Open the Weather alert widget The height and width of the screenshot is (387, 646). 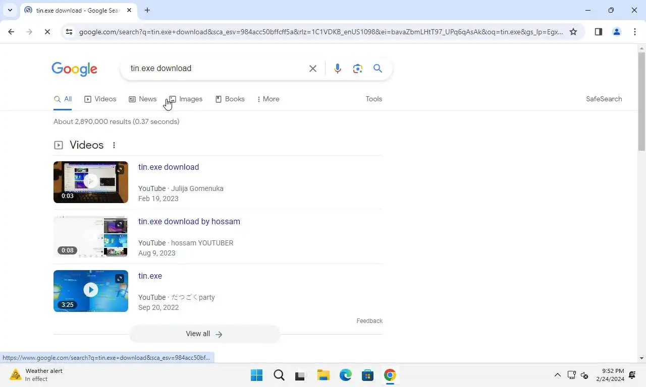click(x=36, y=375)
